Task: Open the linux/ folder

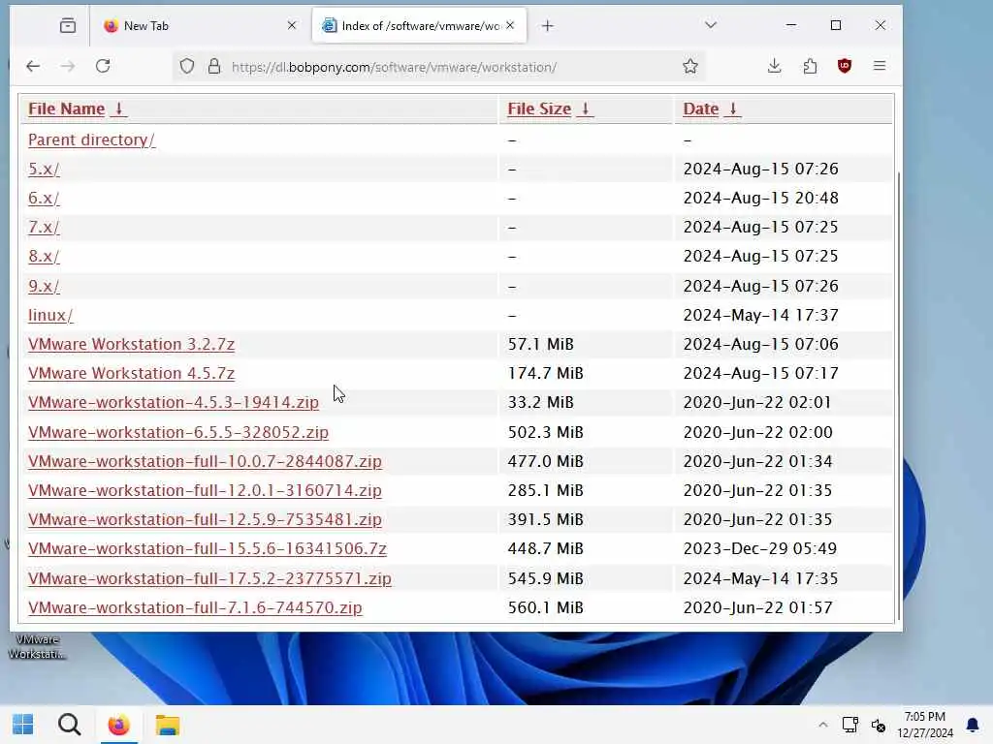Action: point(50,315)
